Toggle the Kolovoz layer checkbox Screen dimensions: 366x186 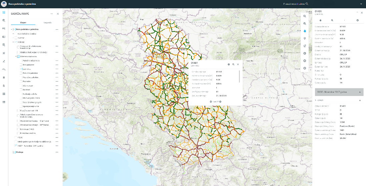click(16, 42)
